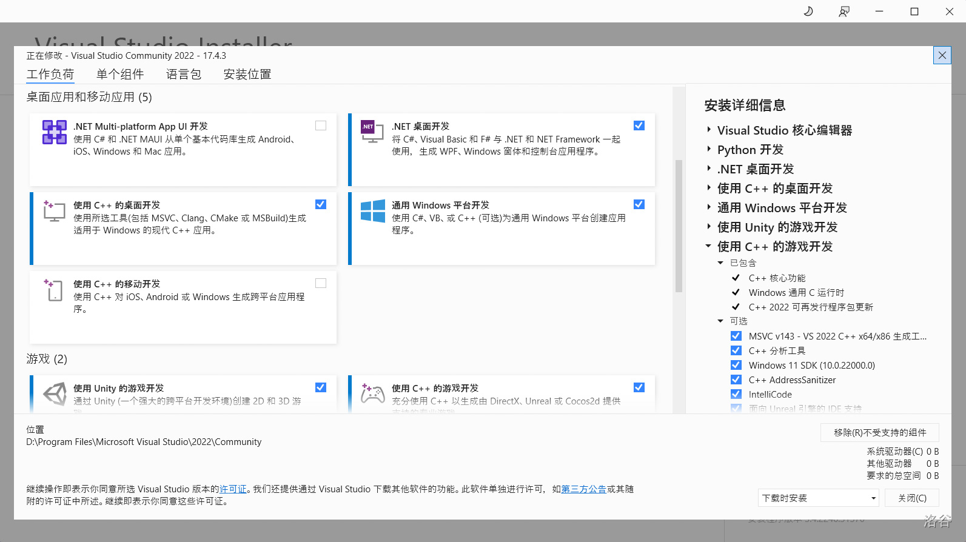The image size is (966, 542).
Task: Expand 通用 Windows 平台开发 details node
Action: pos(708,207)
